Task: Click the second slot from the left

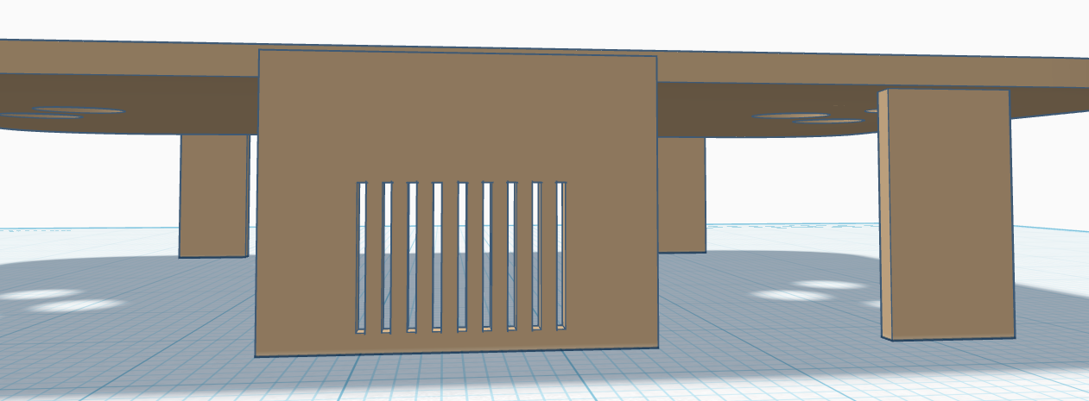Action: click(x=387, y=257)
